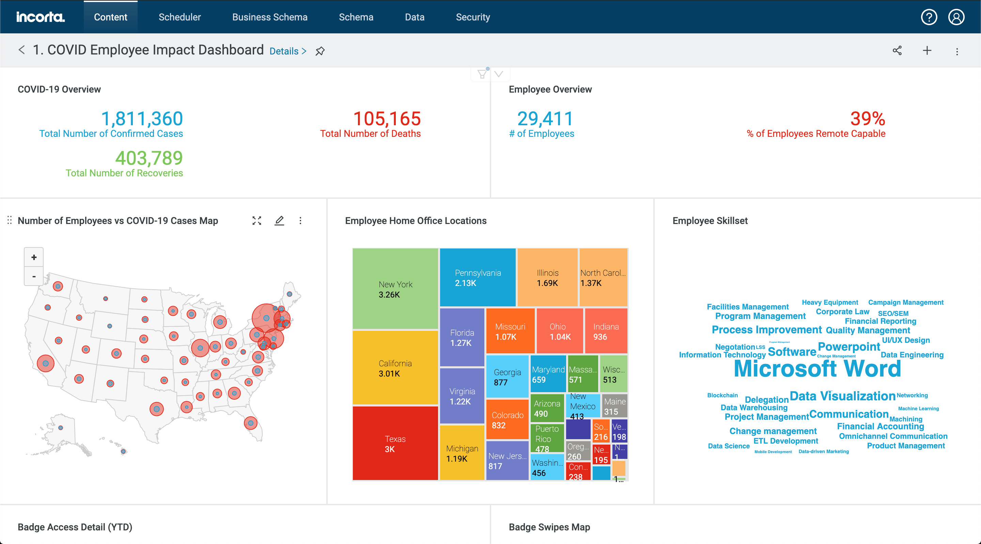The width and height of the screenshot is (981, 544).
Task: Expand the COVID-19 Cases Map to fullscreen
Action: click(x=257, y=220)
